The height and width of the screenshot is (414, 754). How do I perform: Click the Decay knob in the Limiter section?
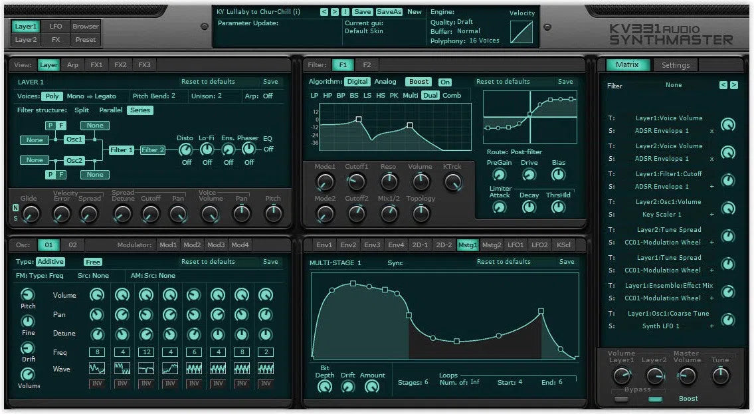tap(529, 207)
